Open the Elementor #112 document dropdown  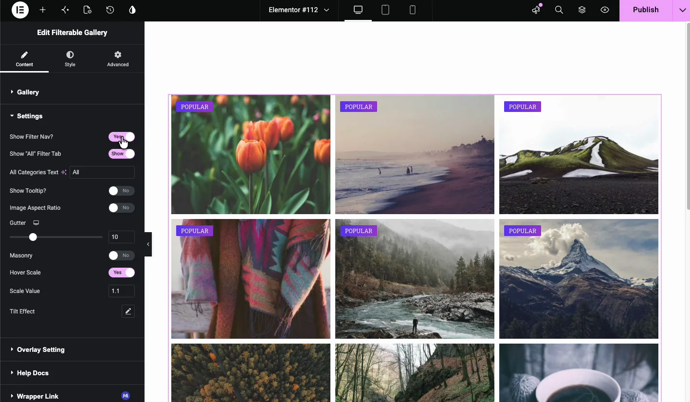[299, 10]
